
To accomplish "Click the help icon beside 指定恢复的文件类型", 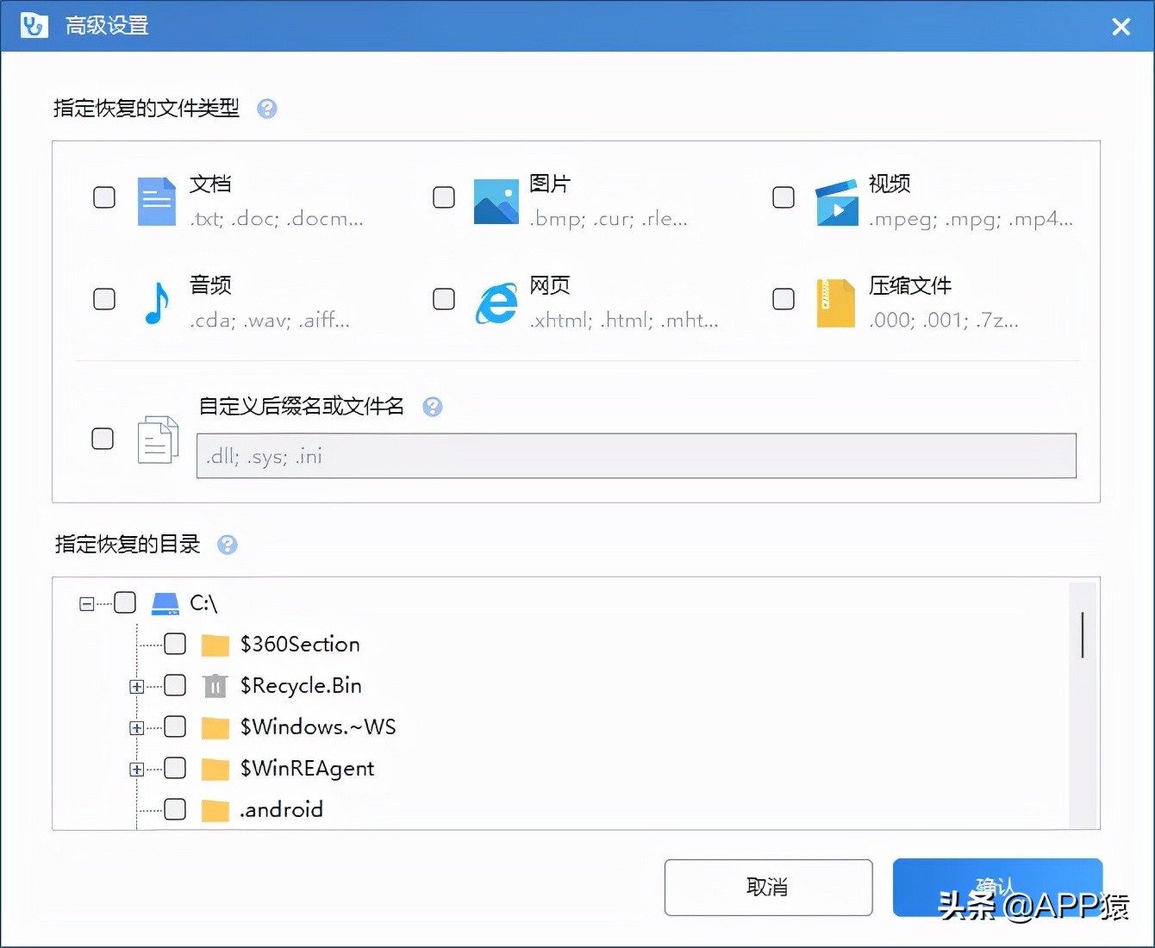I will point(266,109).
